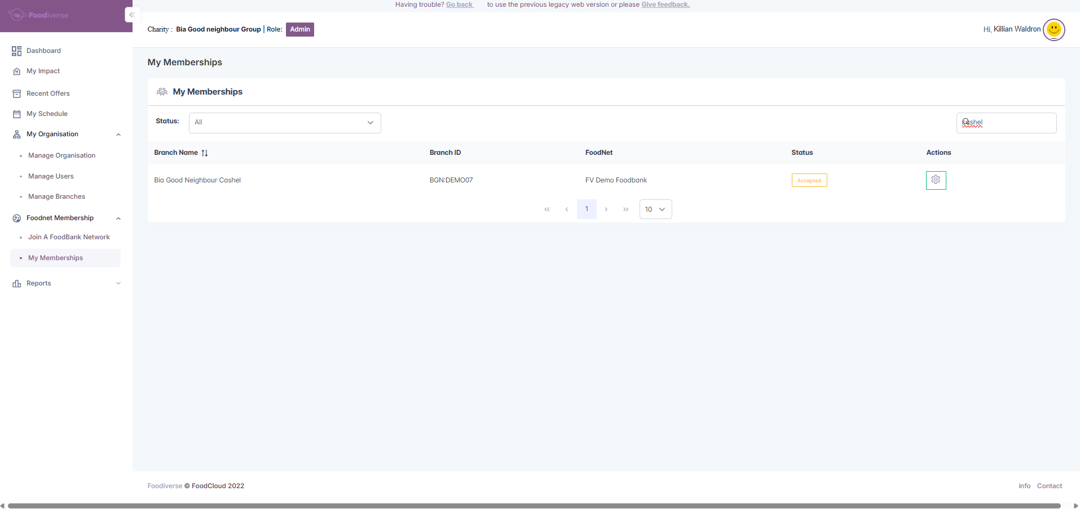Screen dimensions: 1080x509
Task: Open Manage Branches in sidebar
Action: 56,197
